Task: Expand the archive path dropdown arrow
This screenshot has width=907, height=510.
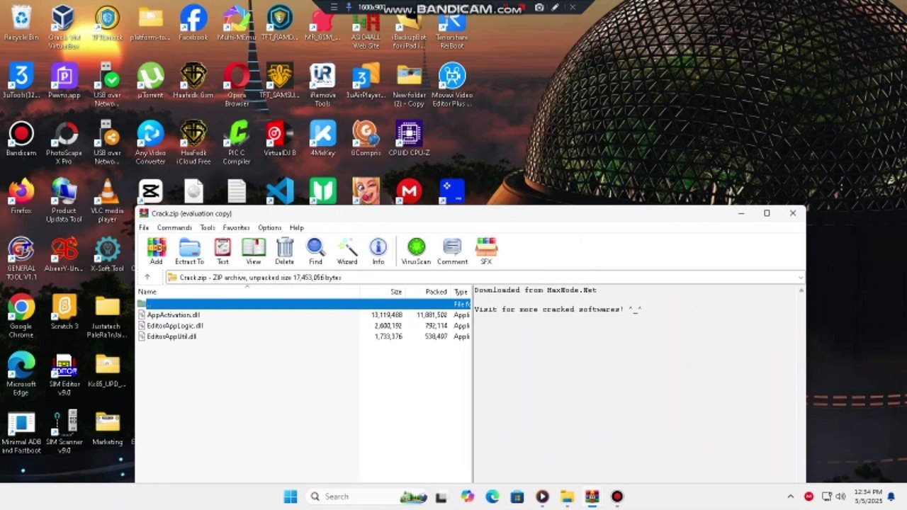Action: (801, 278)
